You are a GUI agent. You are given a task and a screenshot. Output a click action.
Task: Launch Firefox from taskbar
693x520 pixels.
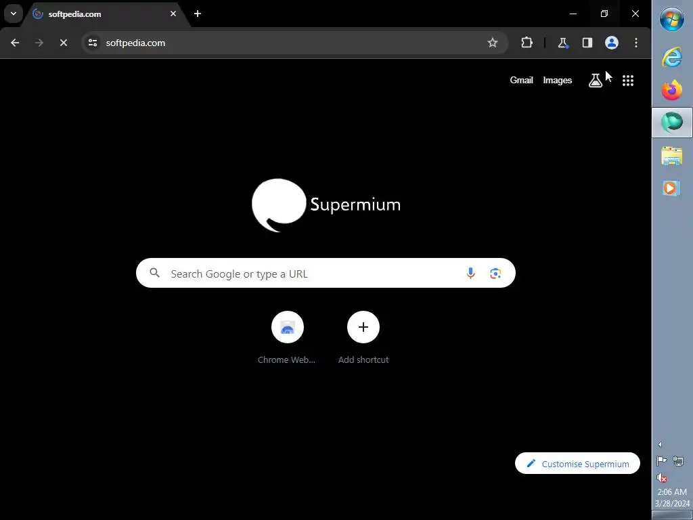672,90
